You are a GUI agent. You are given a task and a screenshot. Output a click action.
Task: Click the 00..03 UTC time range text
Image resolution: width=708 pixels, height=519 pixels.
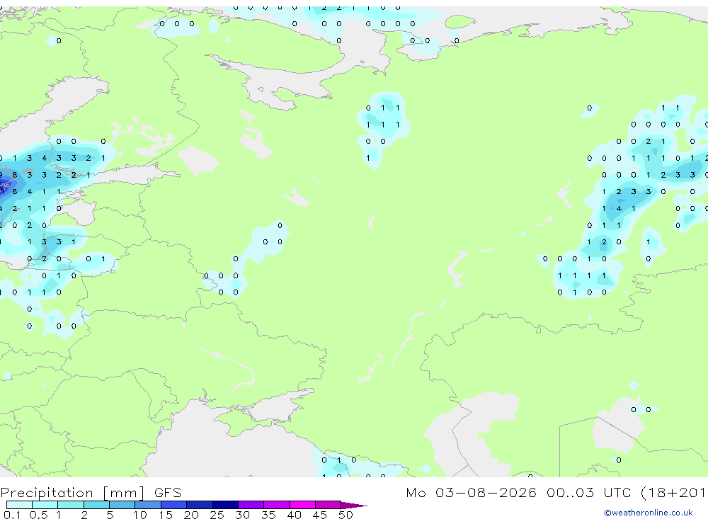coord(588,492)
